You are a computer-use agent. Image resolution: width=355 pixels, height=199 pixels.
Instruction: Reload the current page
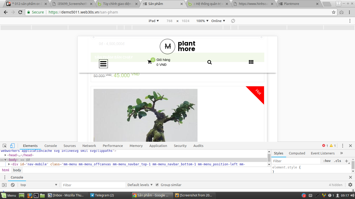click(x=20, y=12)
